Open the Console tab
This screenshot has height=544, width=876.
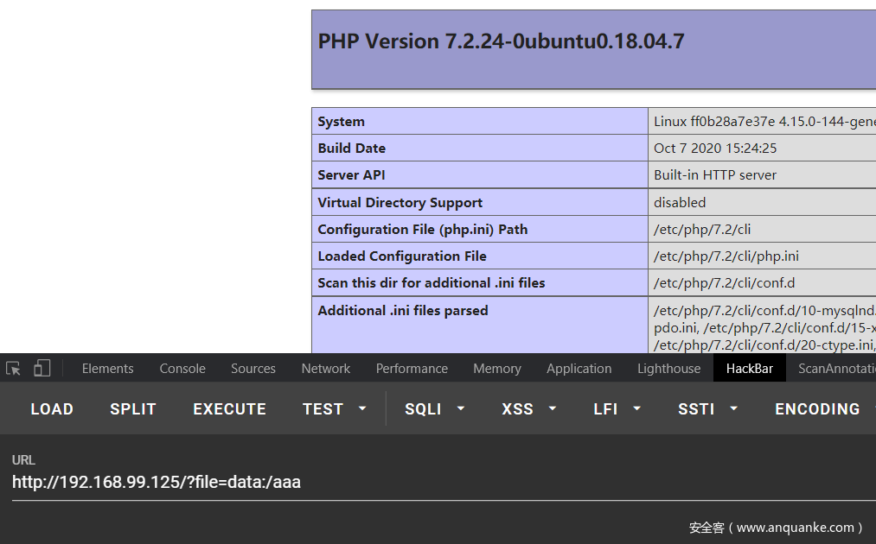[x=182, y=369]
